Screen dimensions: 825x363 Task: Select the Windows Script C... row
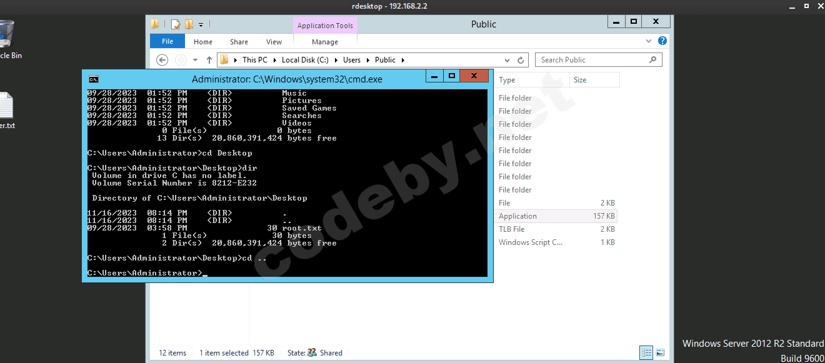point(556,242)
